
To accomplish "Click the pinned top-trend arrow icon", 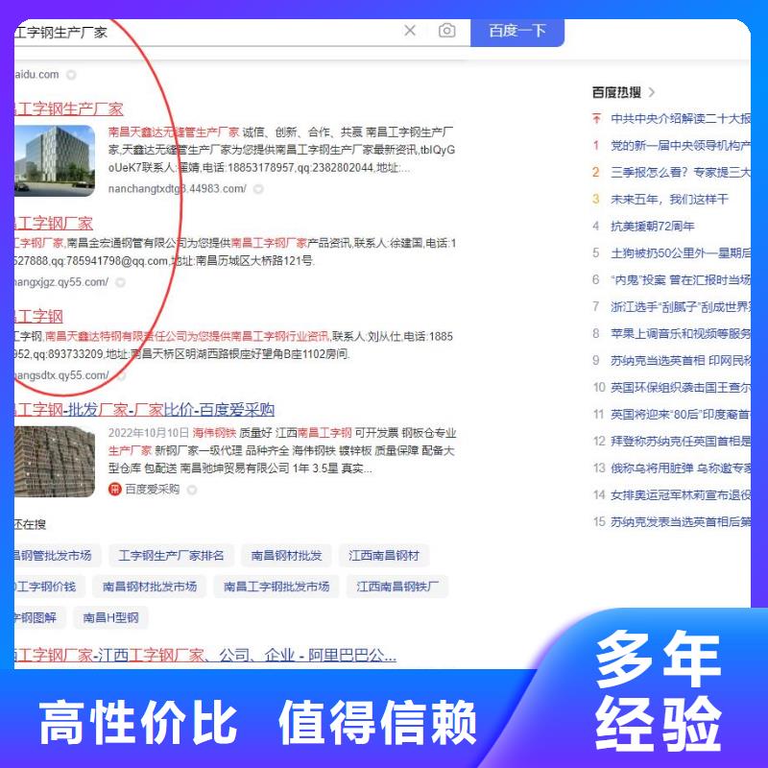I will [596, 118].
